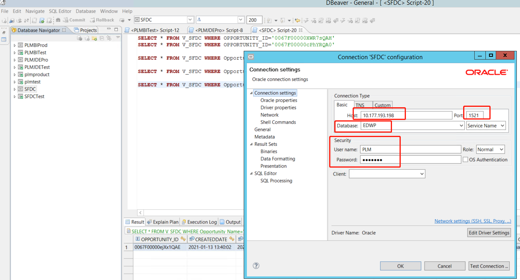Open the Navigate menu
520x280 pixels.
pos(35,11)
